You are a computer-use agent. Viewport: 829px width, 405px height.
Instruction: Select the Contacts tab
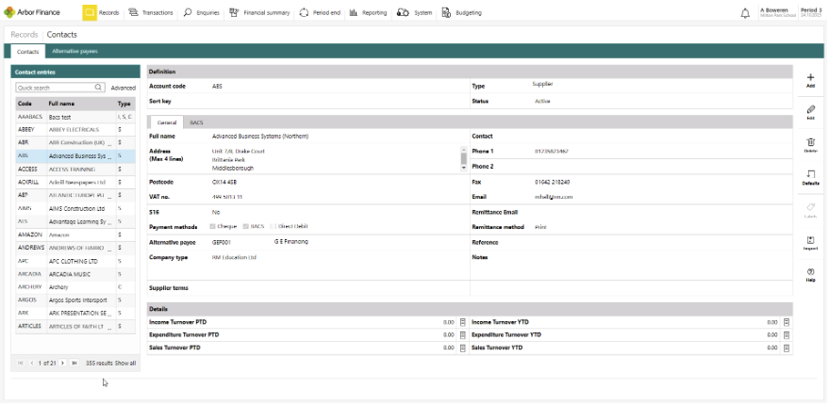[x=27, y=52]
